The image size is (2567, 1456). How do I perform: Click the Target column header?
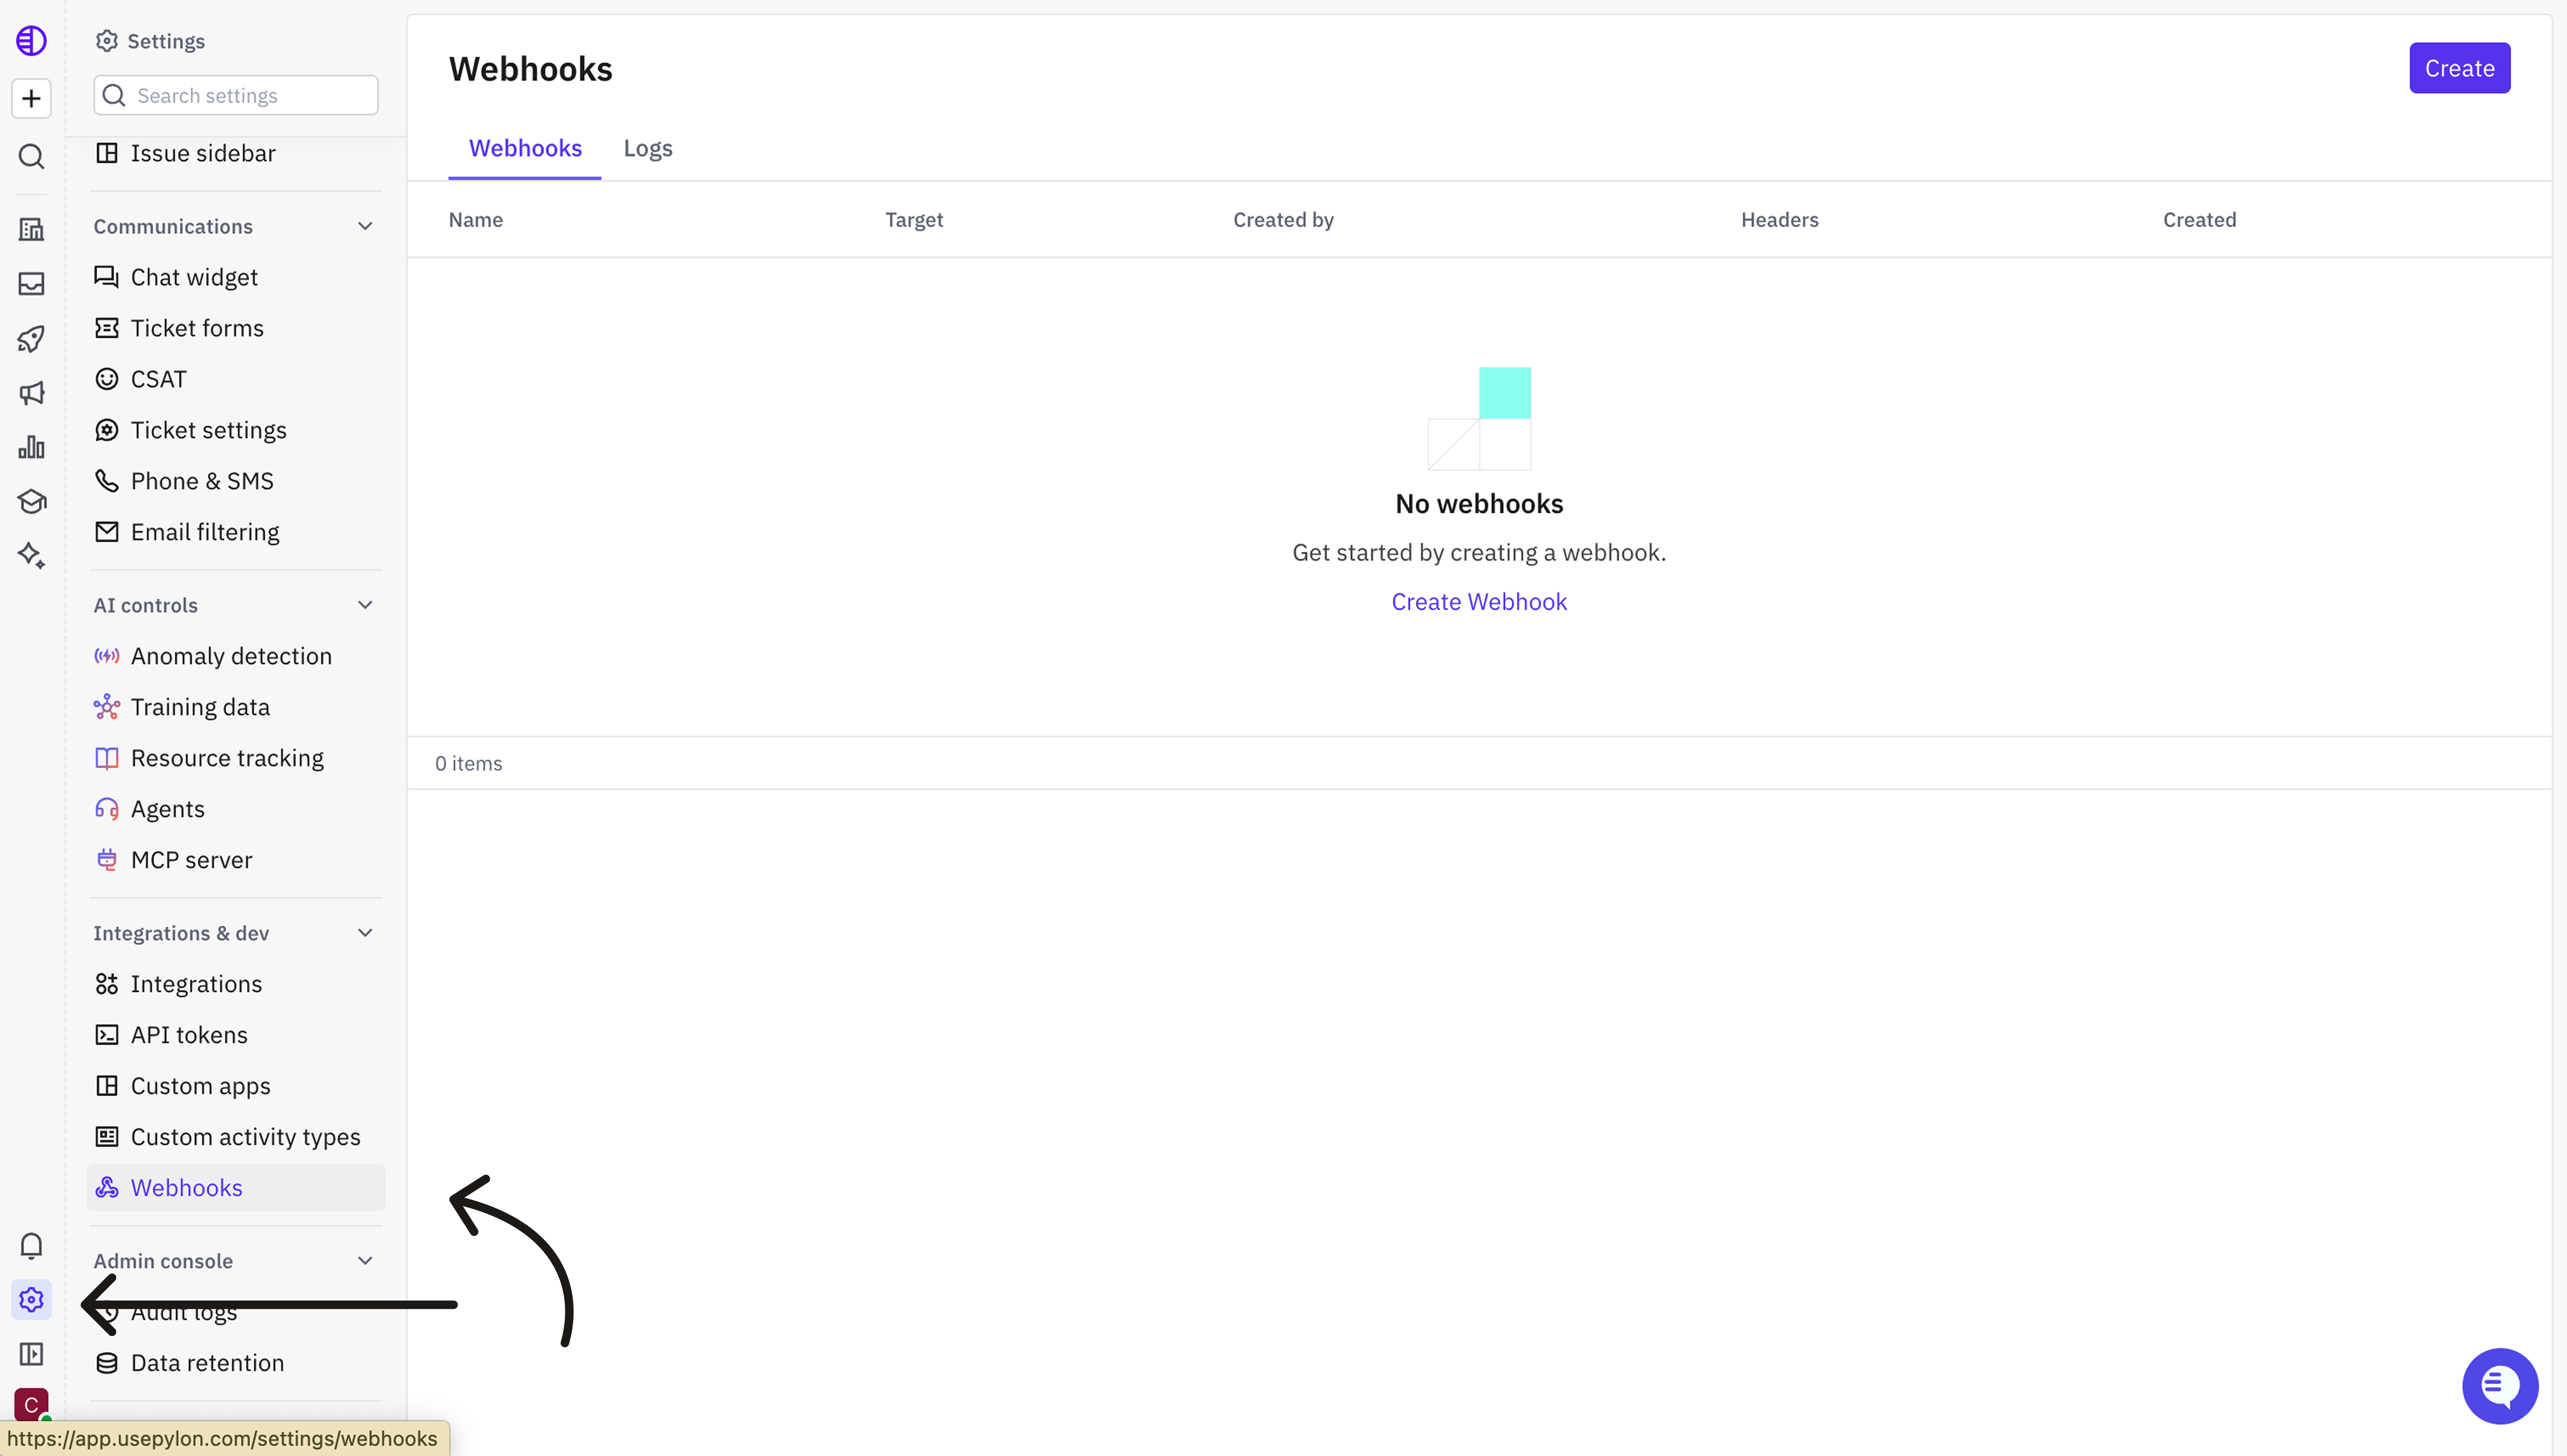[x=914, y=220]
